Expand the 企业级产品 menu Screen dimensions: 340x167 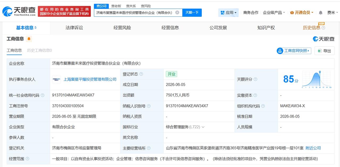[274, 12]
